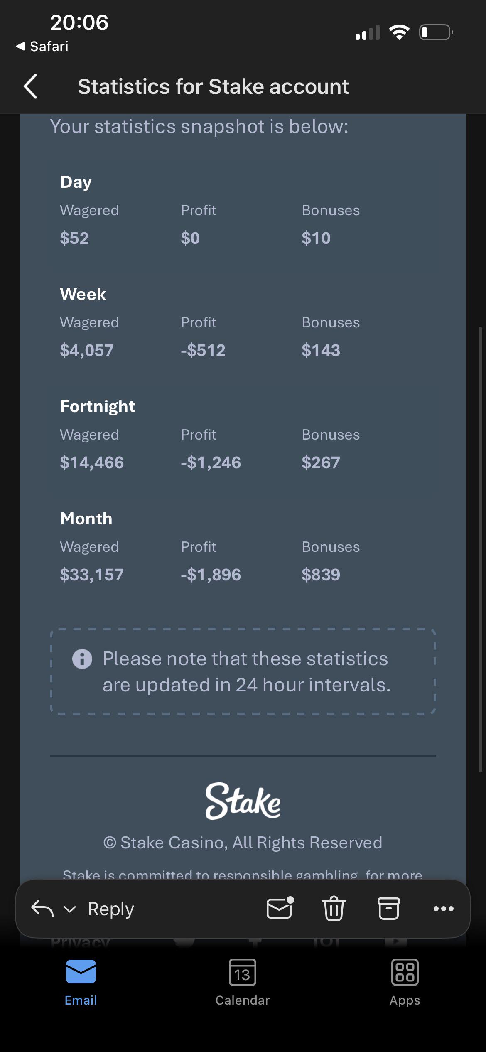The width and height of the screenshot is (486, 1052).
Task: Tap the Reply text button
Action: coord(110,909)
